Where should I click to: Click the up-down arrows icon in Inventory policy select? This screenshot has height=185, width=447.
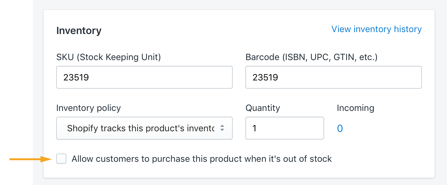222,128
